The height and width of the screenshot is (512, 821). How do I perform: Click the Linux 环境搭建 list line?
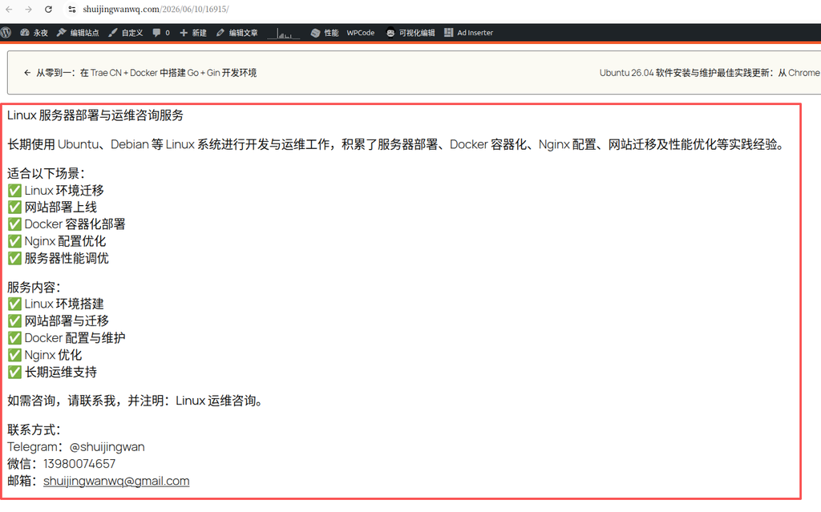coord(55,304)
